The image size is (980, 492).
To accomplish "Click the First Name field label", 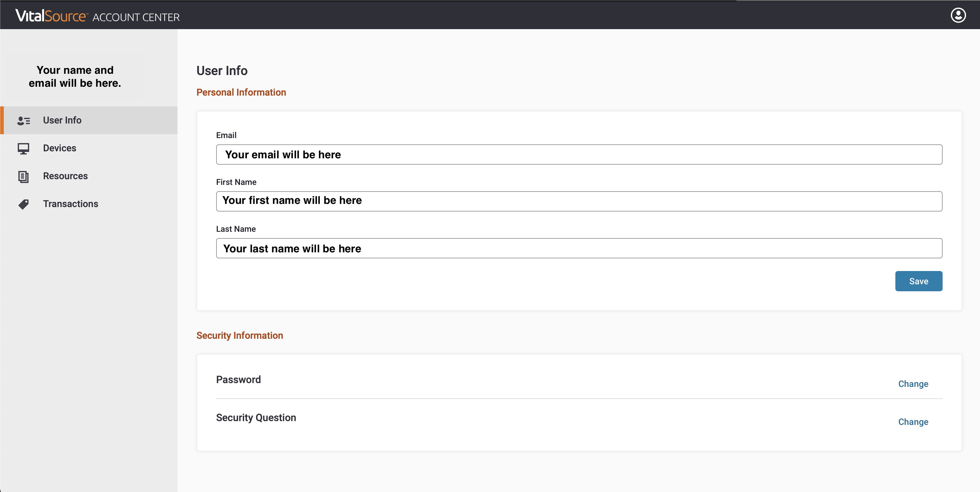I will pos(236,182).
